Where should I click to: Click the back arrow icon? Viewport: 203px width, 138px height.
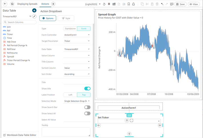5,4
